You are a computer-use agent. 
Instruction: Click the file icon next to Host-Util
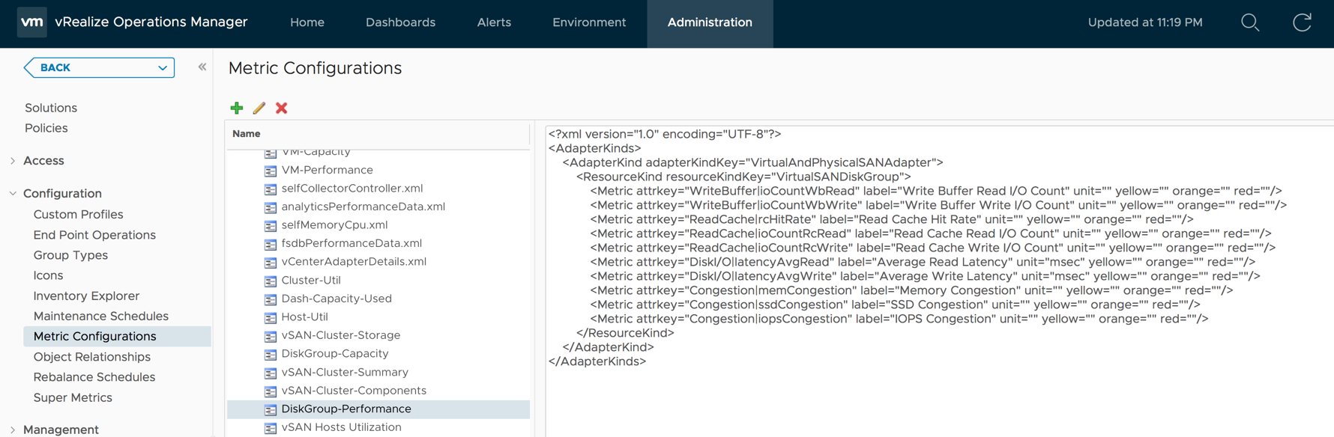click(x=271, y=317)
